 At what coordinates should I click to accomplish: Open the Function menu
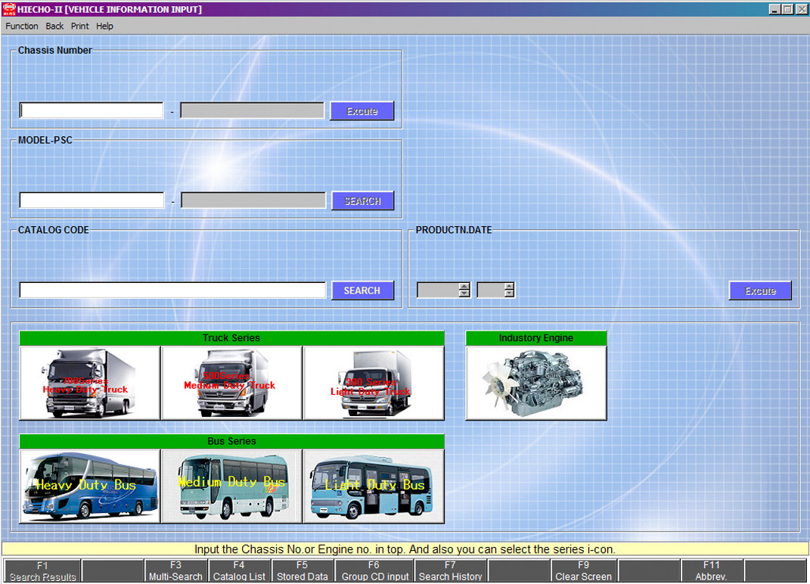click(x=22, y=26)
